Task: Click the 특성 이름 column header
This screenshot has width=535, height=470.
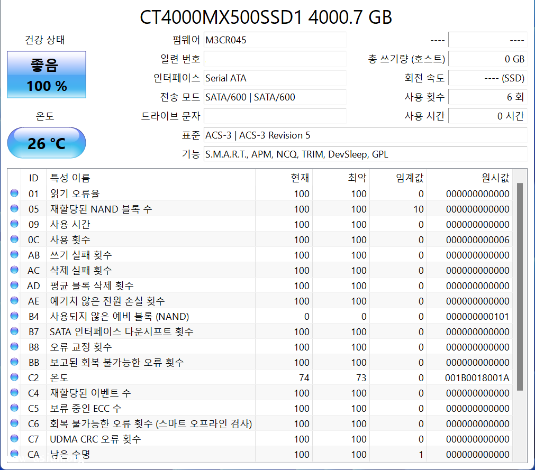Action: coord(151,178)
